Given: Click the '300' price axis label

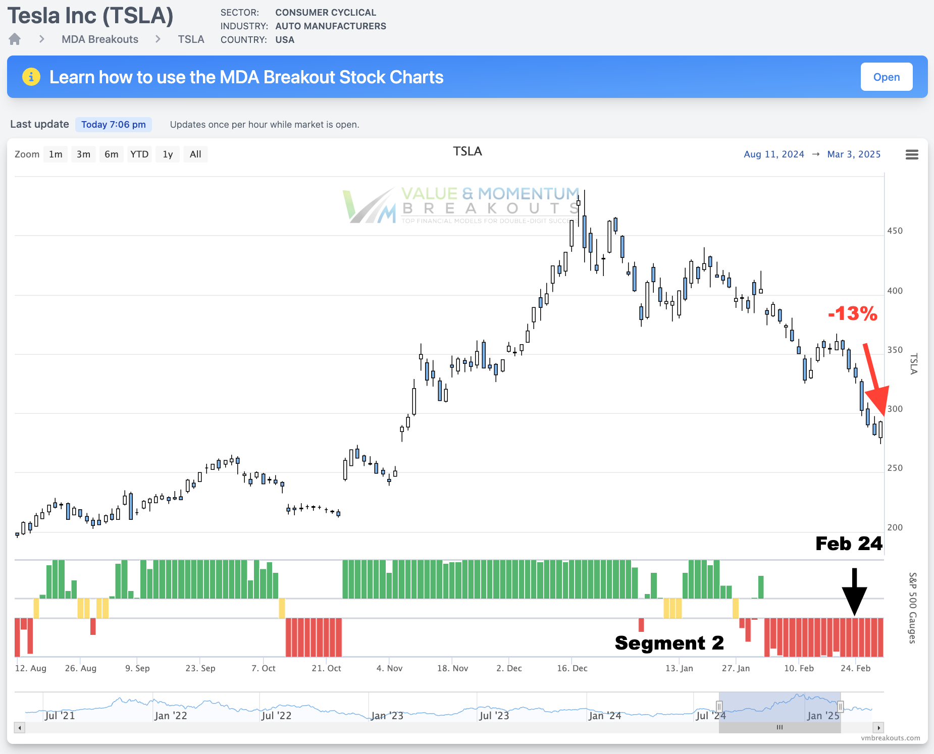Looking at the screenshot, I should (x=895, y=409).
